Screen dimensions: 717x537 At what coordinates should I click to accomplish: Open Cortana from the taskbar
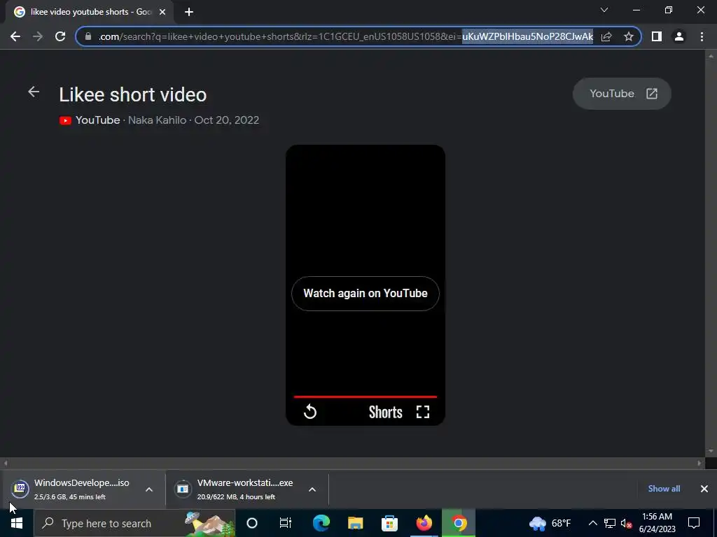tap(252, 523)
